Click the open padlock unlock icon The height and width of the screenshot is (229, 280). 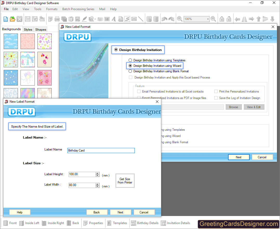229,19
